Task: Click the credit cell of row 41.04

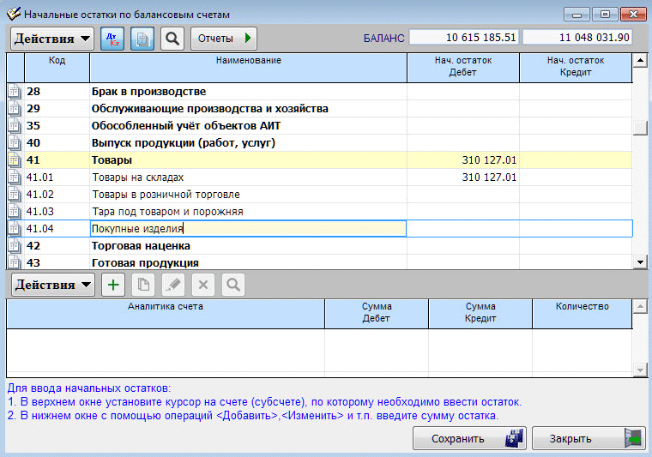Action: point(576,228)
